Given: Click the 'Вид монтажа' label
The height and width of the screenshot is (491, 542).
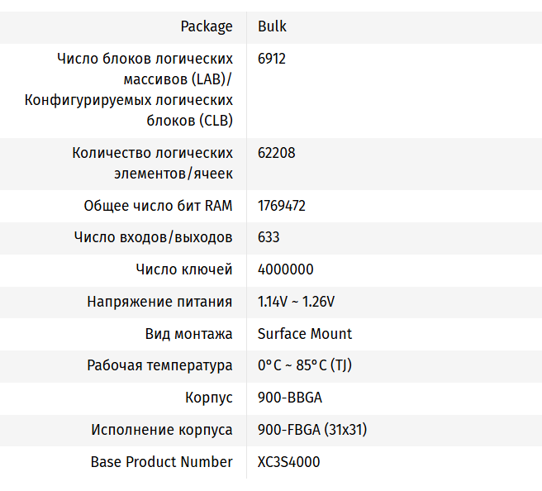Looking at the screenshot, I should [188, 334].
